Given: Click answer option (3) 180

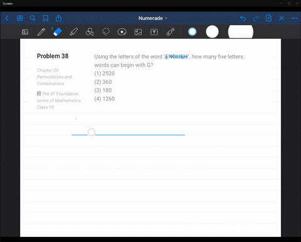Looking at the screenshot, I should [103, 90].
